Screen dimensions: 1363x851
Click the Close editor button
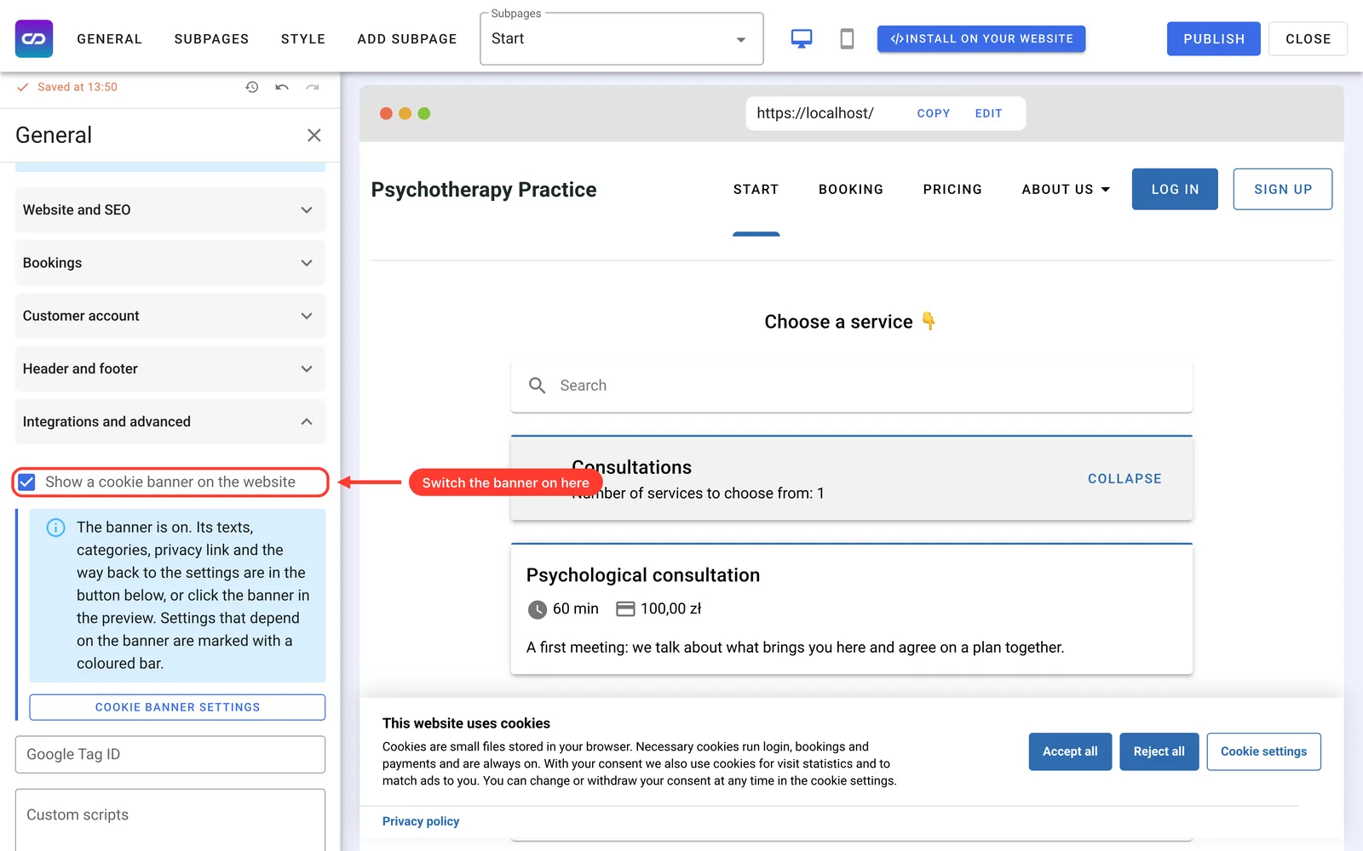(x=1308, y=39)
